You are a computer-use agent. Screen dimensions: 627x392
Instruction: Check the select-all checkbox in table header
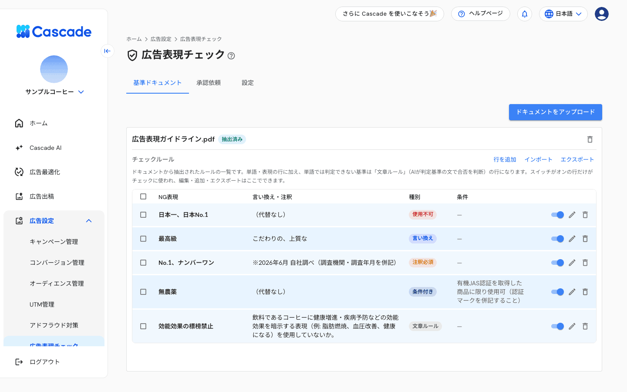(143, 196)
